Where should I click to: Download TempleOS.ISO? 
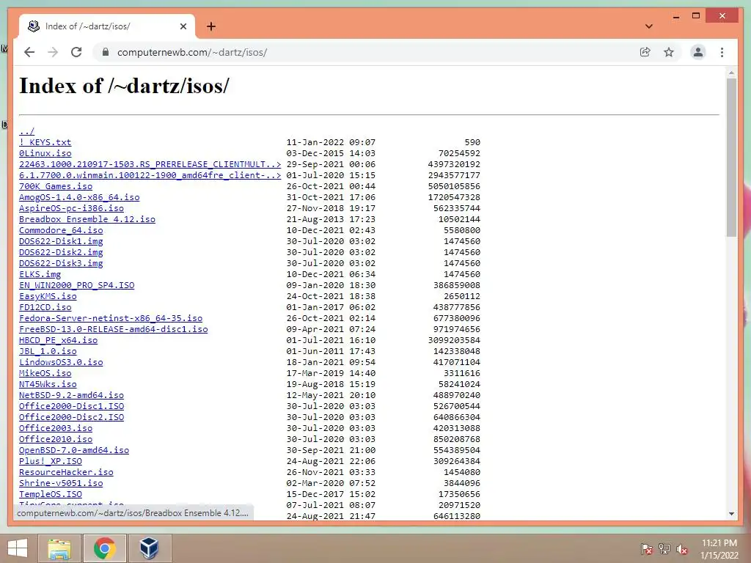(x=51, y=495)
